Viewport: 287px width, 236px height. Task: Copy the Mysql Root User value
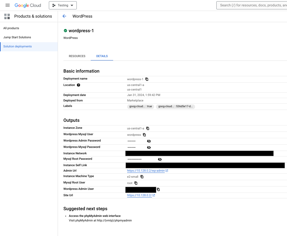tap(136, 183)
